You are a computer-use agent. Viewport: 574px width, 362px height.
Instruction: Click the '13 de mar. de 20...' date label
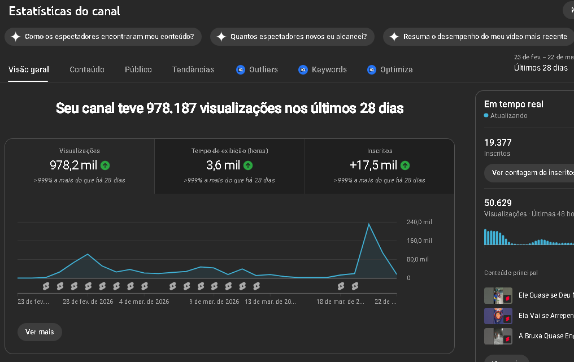coord(271,302)
